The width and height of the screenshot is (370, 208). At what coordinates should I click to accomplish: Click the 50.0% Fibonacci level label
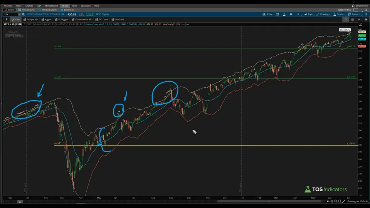click(57, 143)
